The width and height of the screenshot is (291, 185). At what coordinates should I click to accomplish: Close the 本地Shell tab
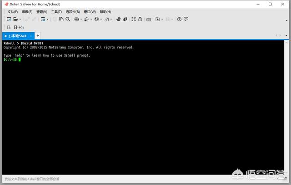coord(31,36)
